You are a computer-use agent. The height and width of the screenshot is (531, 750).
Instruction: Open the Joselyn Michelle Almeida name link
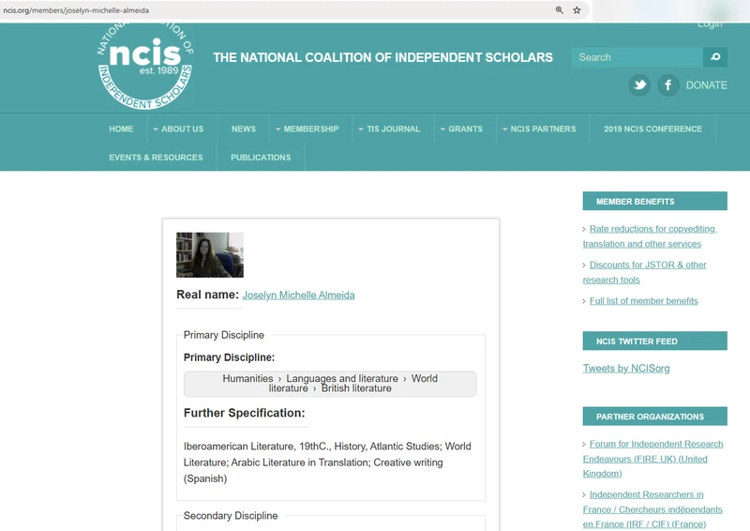298,295
